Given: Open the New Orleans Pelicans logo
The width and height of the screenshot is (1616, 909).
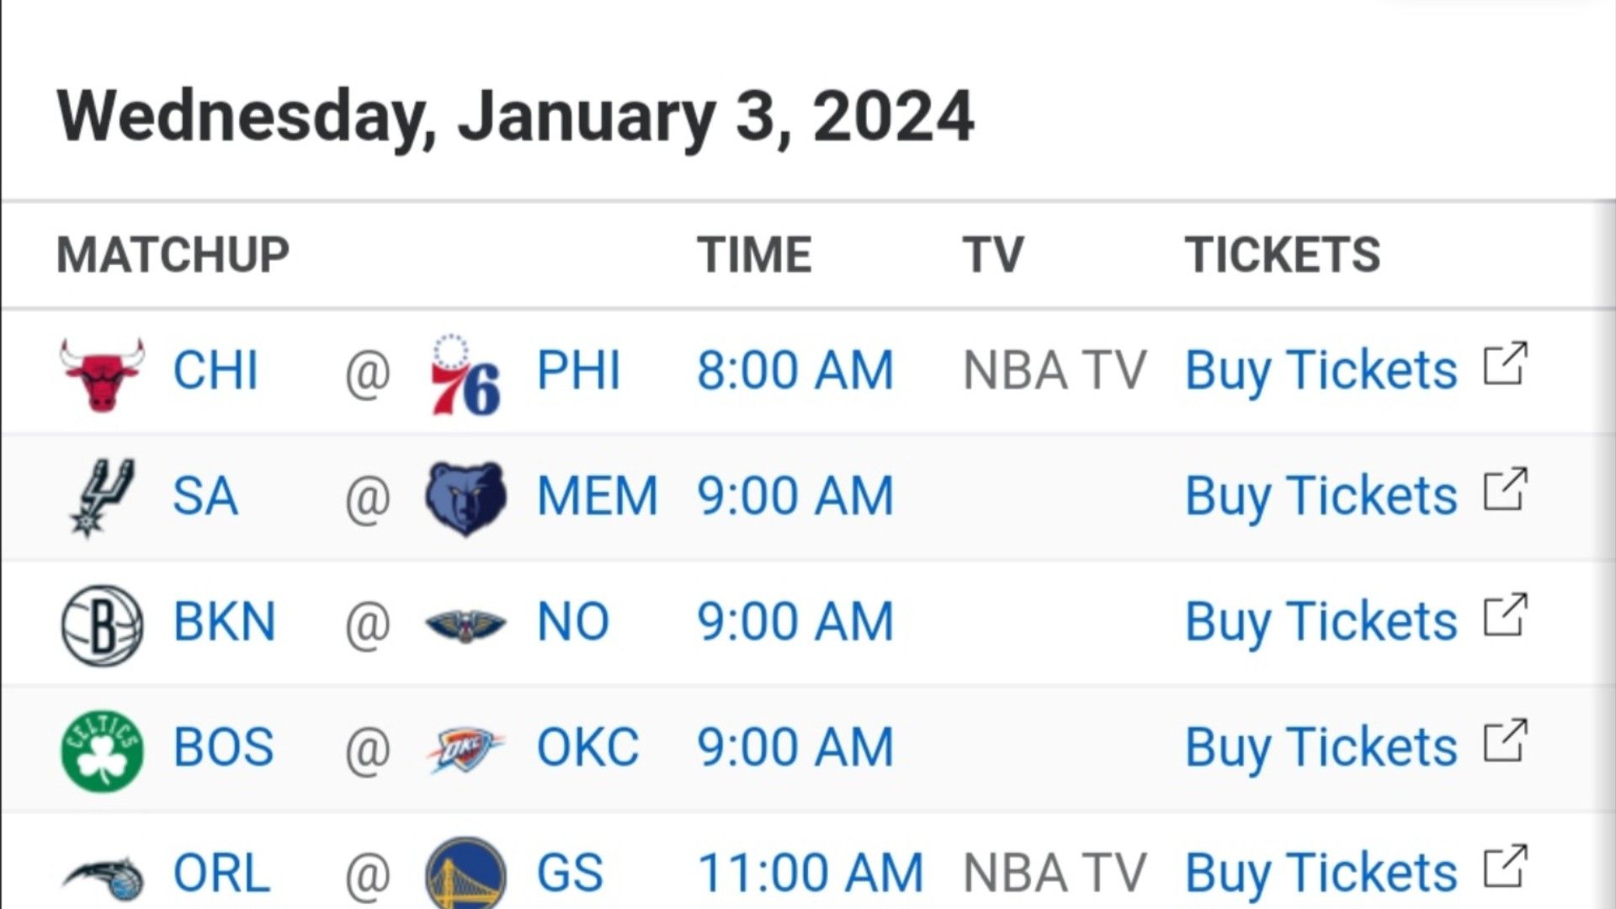Looking at the screenshot, I should [466, 625].
